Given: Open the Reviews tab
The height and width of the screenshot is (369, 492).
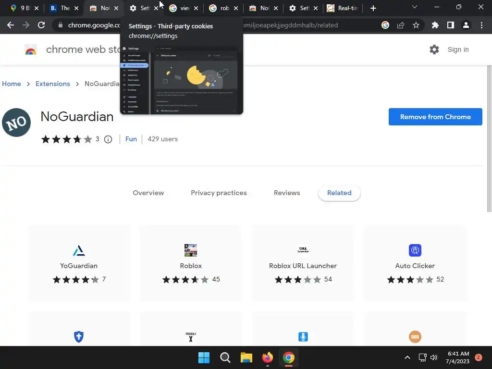Looking at the screenshot, I should click(x=287, y=193).
